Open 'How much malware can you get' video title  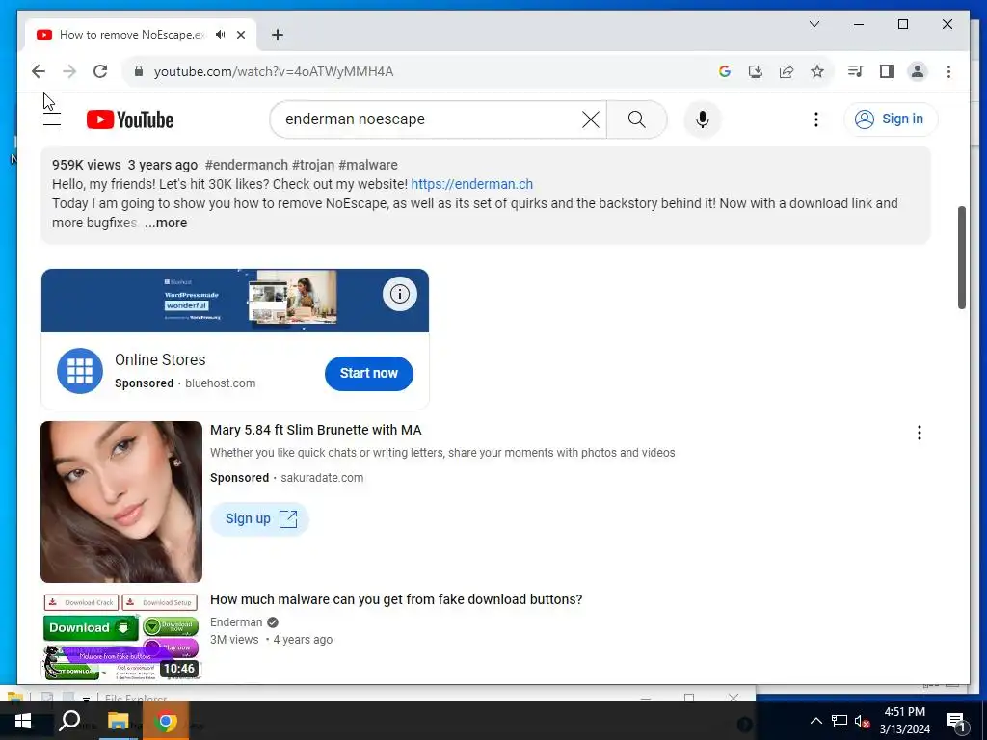pos(396,599)
